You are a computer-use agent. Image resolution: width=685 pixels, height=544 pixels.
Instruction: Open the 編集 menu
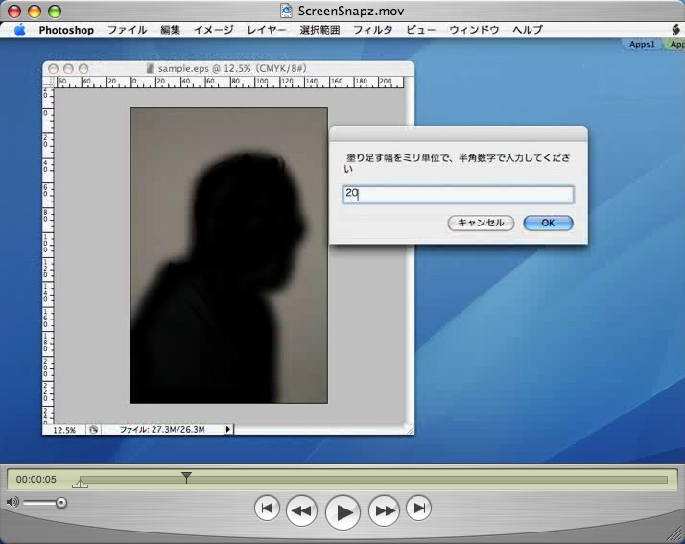pos(170,30)
